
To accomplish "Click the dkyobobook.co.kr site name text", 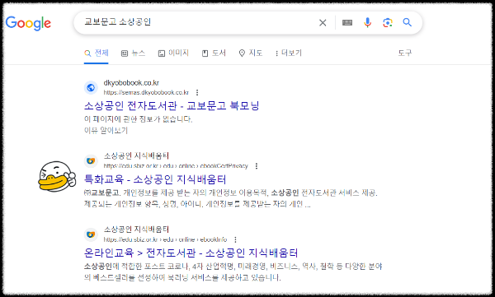I will (x=131, y=83).
